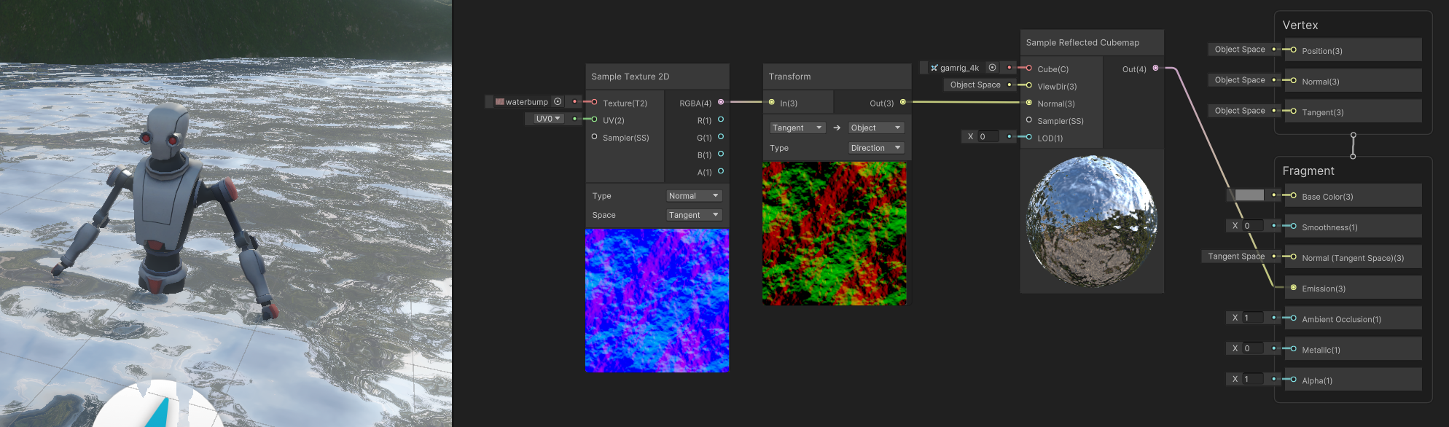1449x427 pixels.
Task: Edit the LOD X value field
Action: point(988,136)
